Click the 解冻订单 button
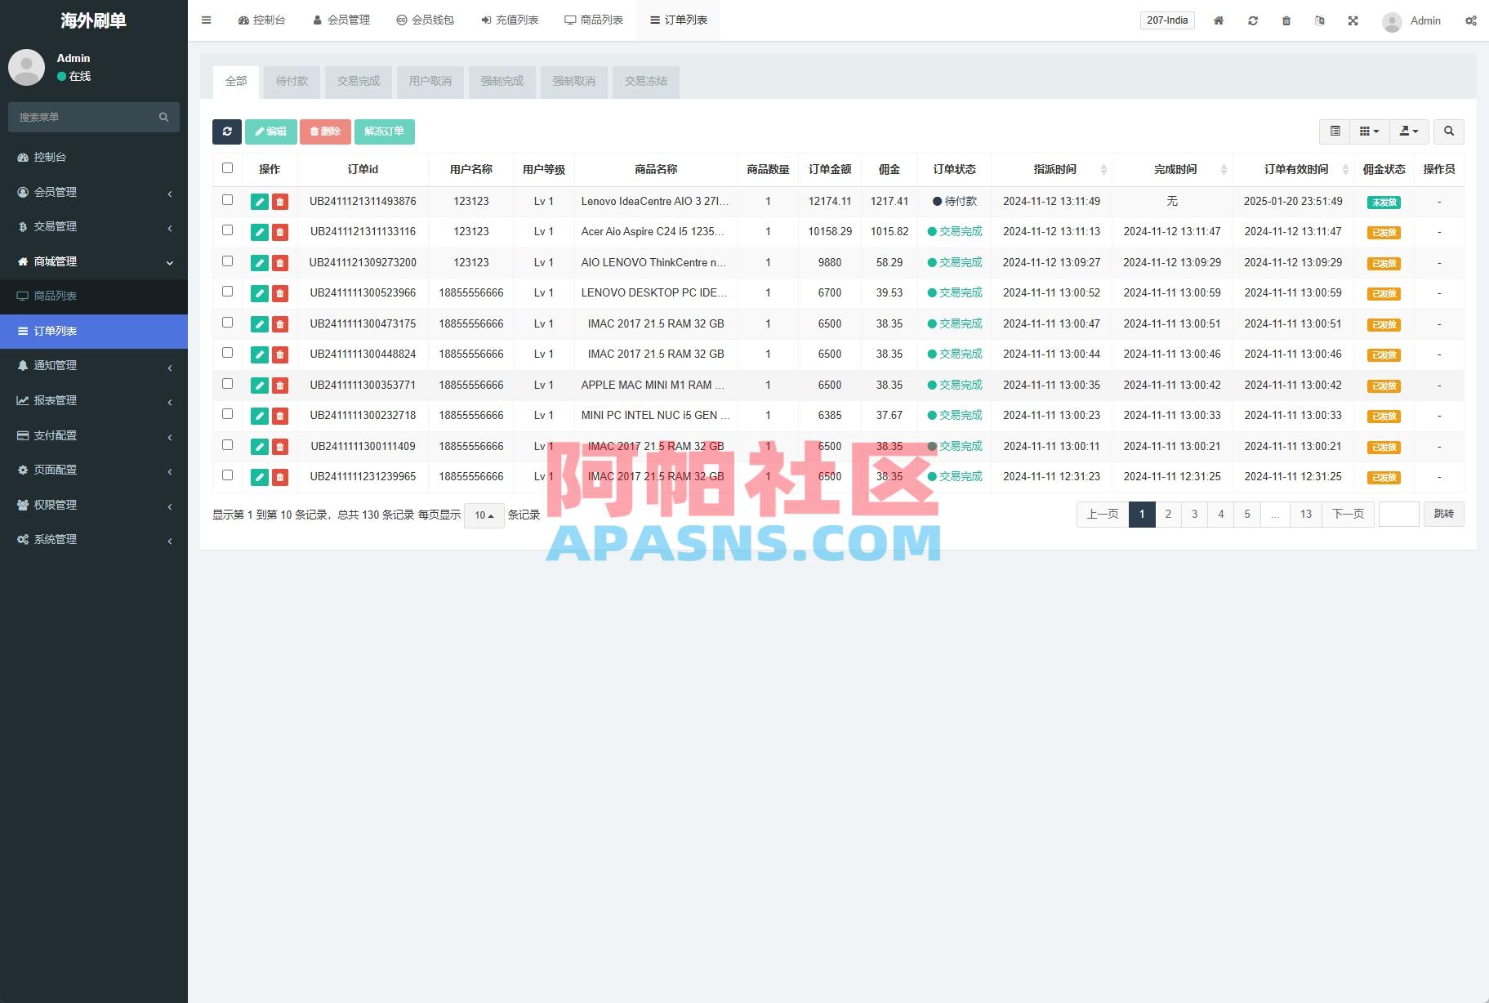 point(385,132)
